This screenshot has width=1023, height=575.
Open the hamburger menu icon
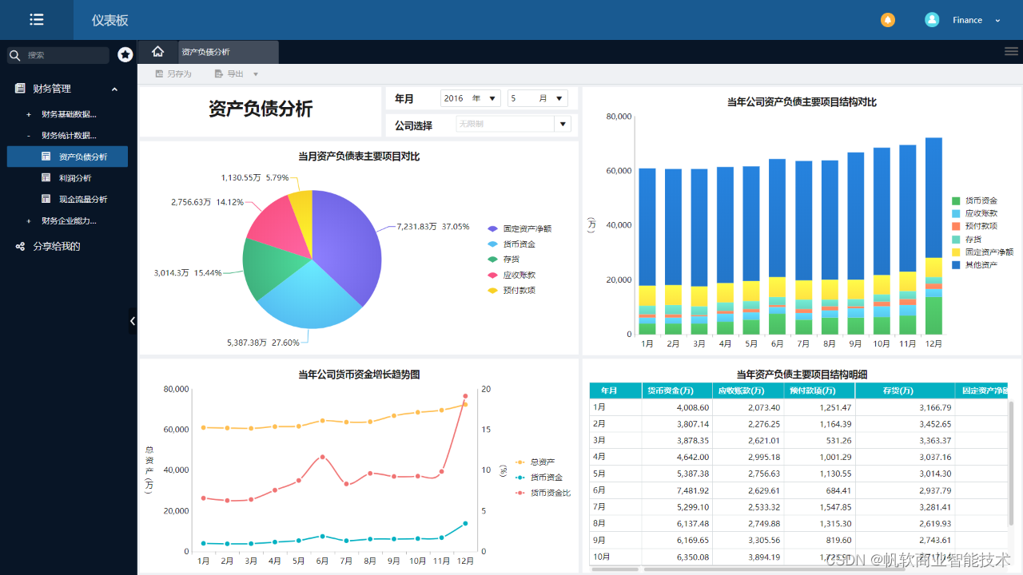pos(36,20)
